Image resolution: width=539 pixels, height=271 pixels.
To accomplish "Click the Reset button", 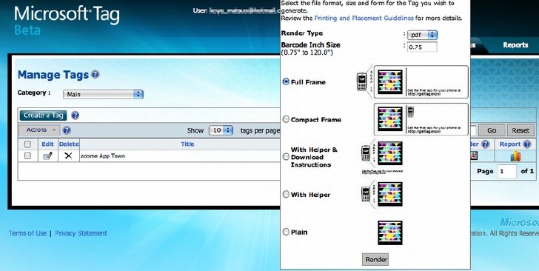I will pyautogui.click(x=520, y=130).
